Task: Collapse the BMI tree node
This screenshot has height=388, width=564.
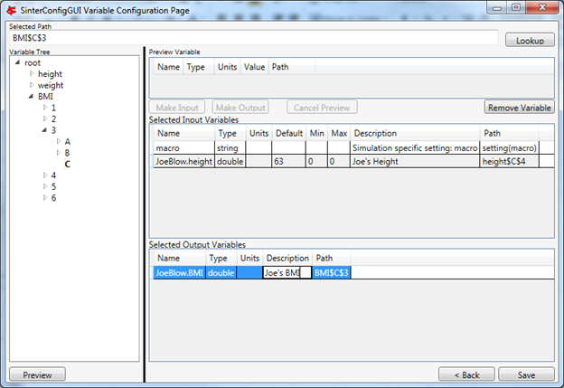Action: 32,96
